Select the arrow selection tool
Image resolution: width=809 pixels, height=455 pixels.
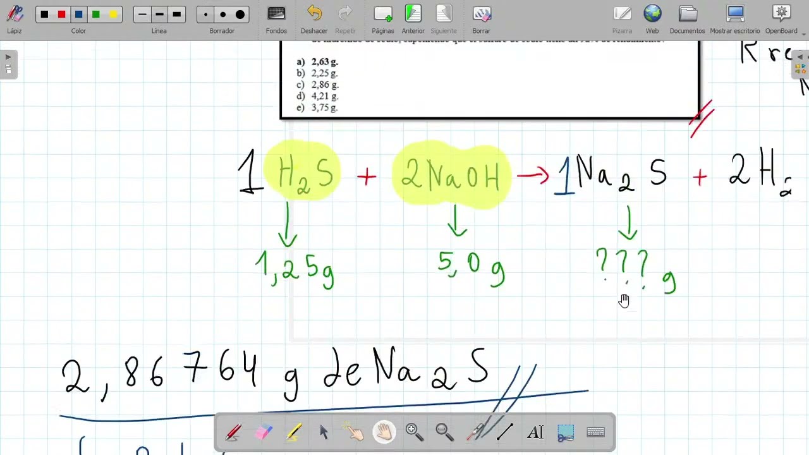324,432
